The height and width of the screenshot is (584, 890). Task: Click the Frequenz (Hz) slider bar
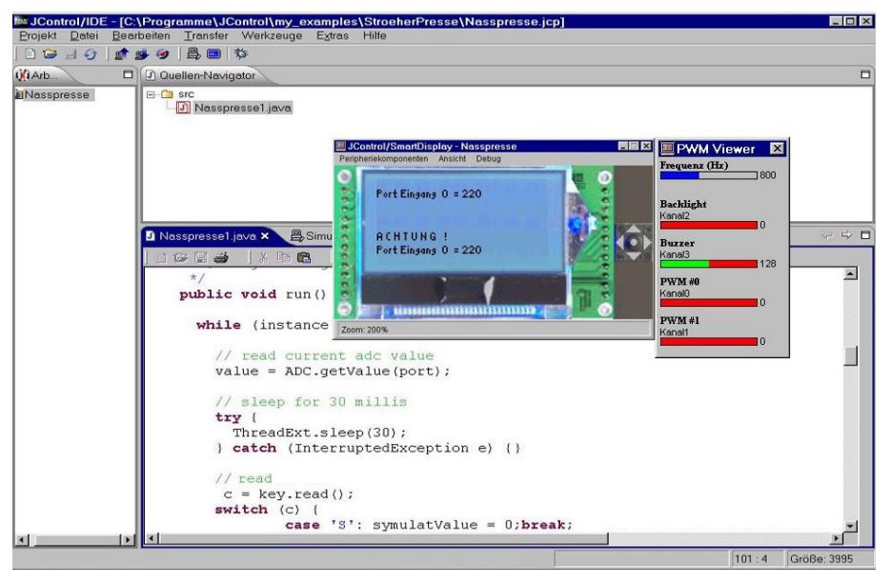click(x=707, y=175)
